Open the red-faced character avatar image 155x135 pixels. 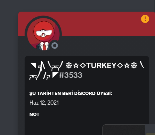(x=43, y=34)
